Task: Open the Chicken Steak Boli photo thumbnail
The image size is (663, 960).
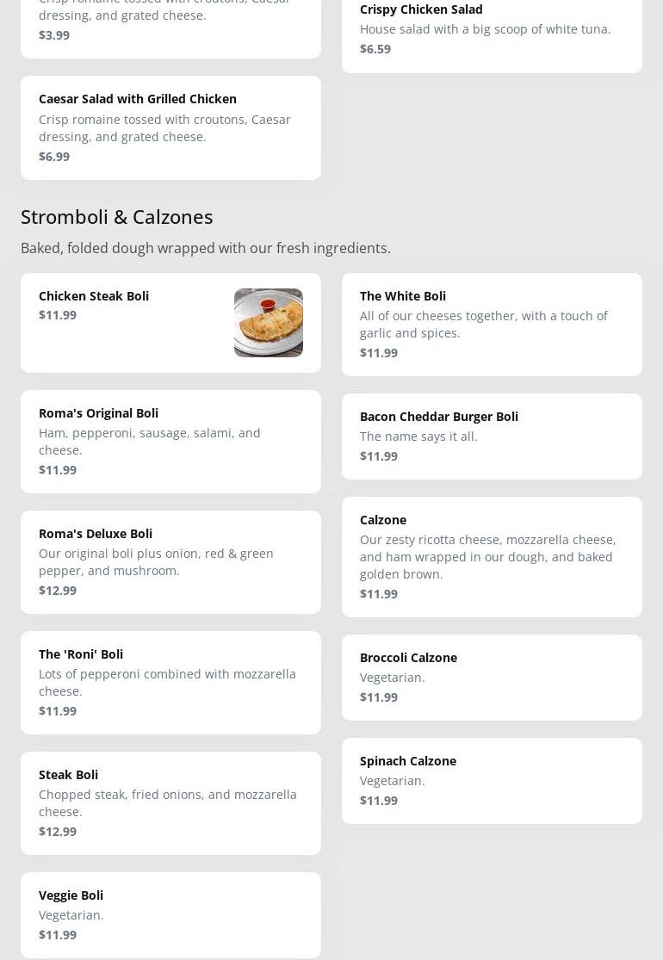Action: pos(268,322)
